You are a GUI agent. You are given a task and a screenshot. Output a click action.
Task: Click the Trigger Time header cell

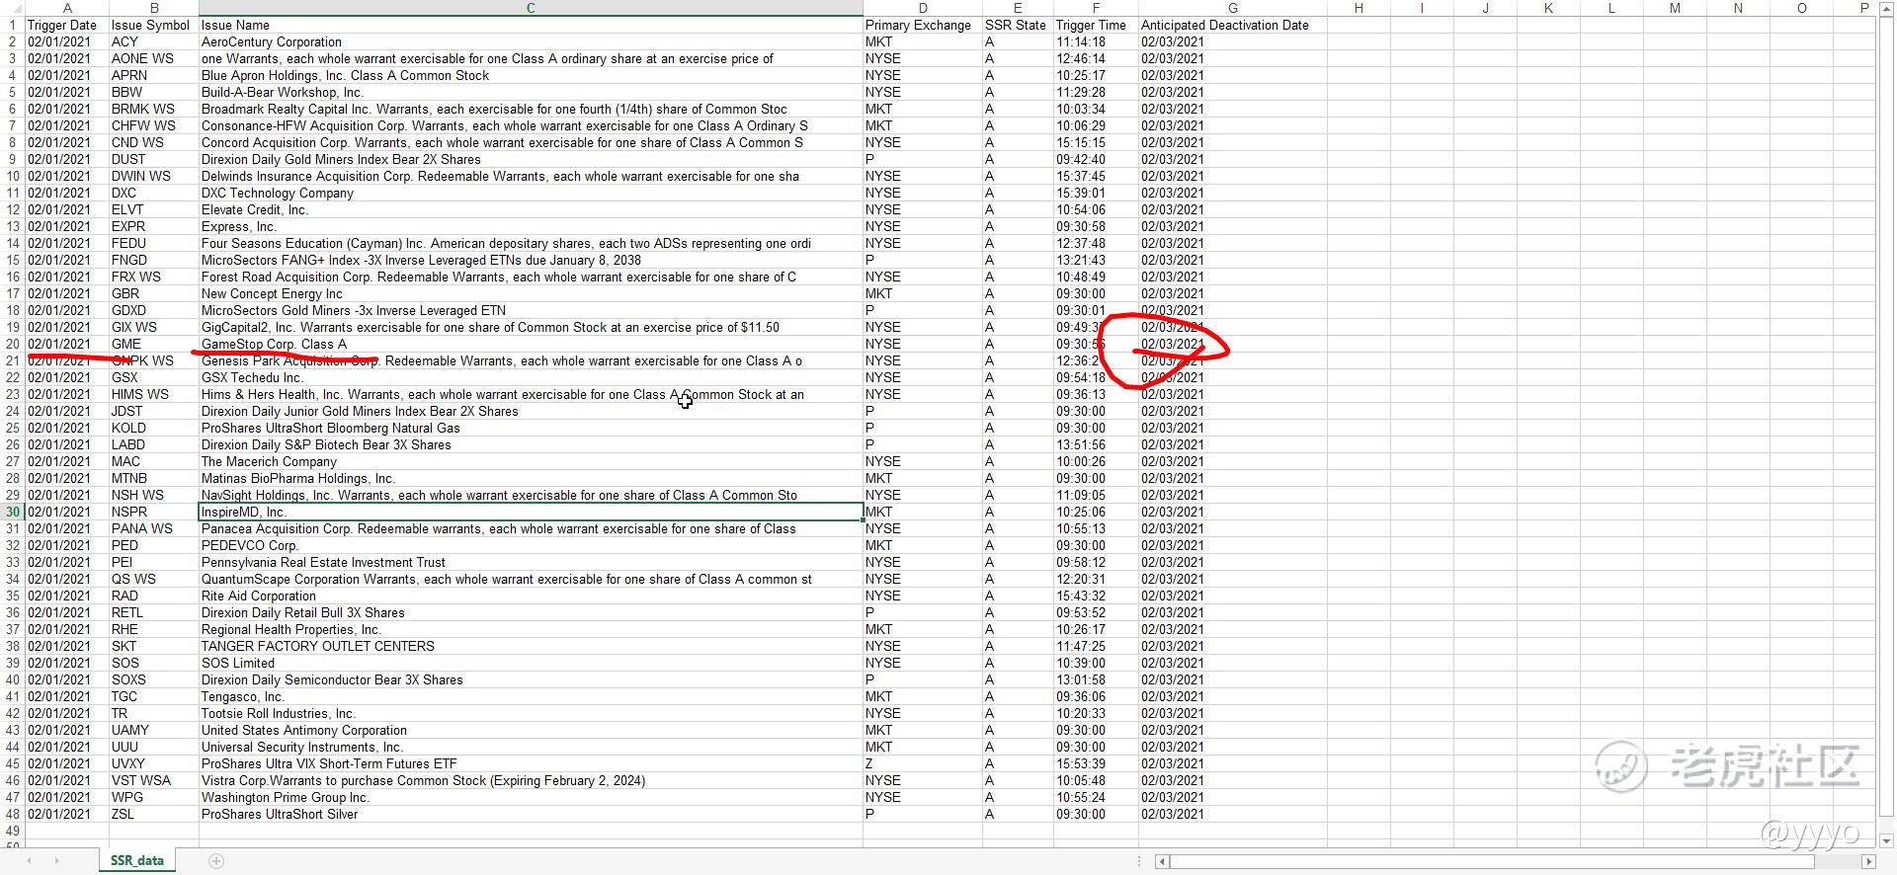click(x=1096, y=25)
